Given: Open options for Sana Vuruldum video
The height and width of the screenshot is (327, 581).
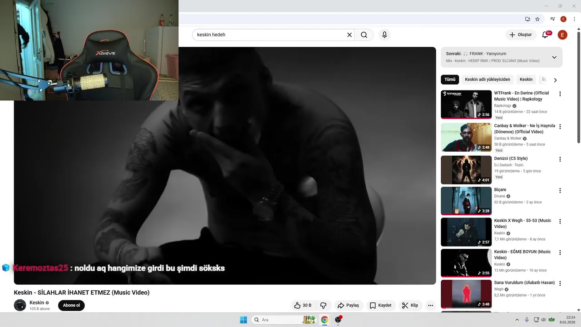Looking at the screenshot, I should [x=560, y=283].
